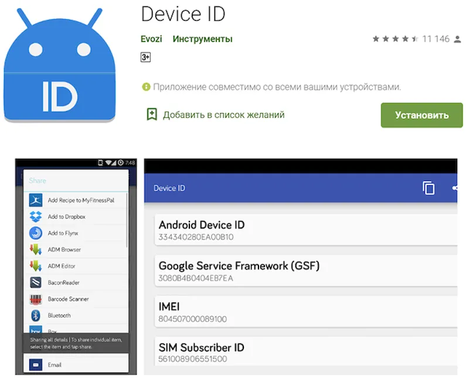Open the Evozi developer link
Screen dimensions: 466x378
(x=151, y=39)
